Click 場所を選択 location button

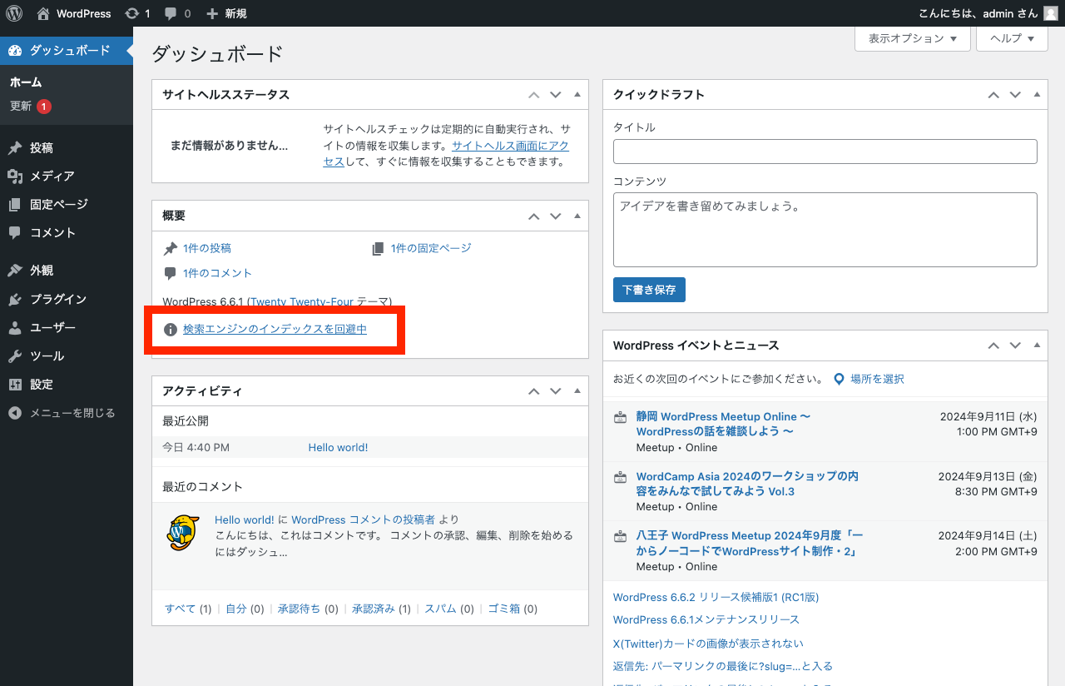tap(869, 379)
